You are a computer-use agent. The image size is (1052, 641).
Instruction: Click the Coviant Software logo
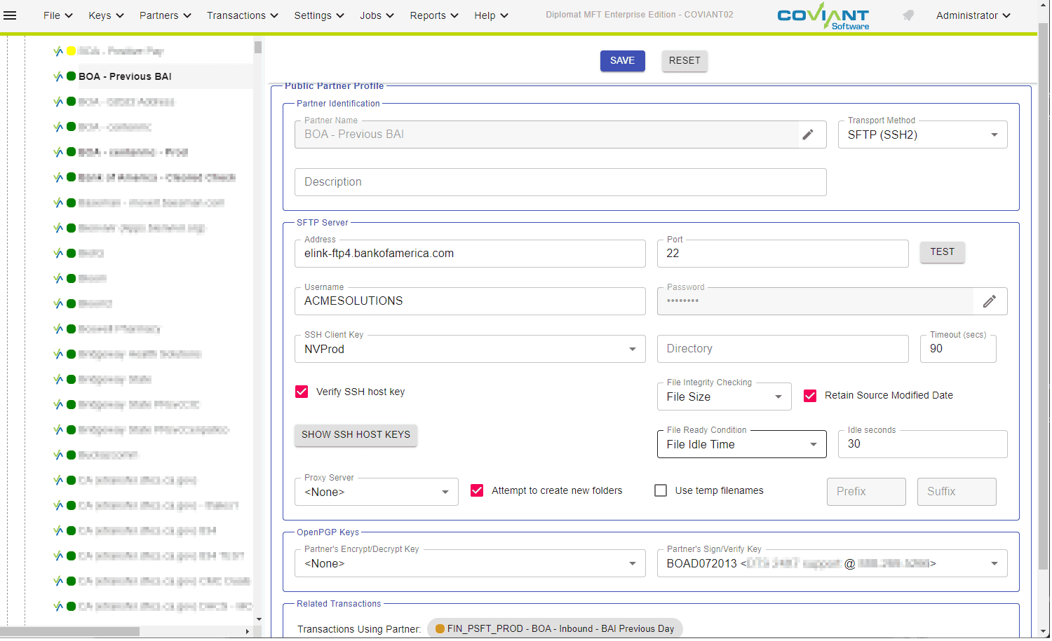point(823,16)
